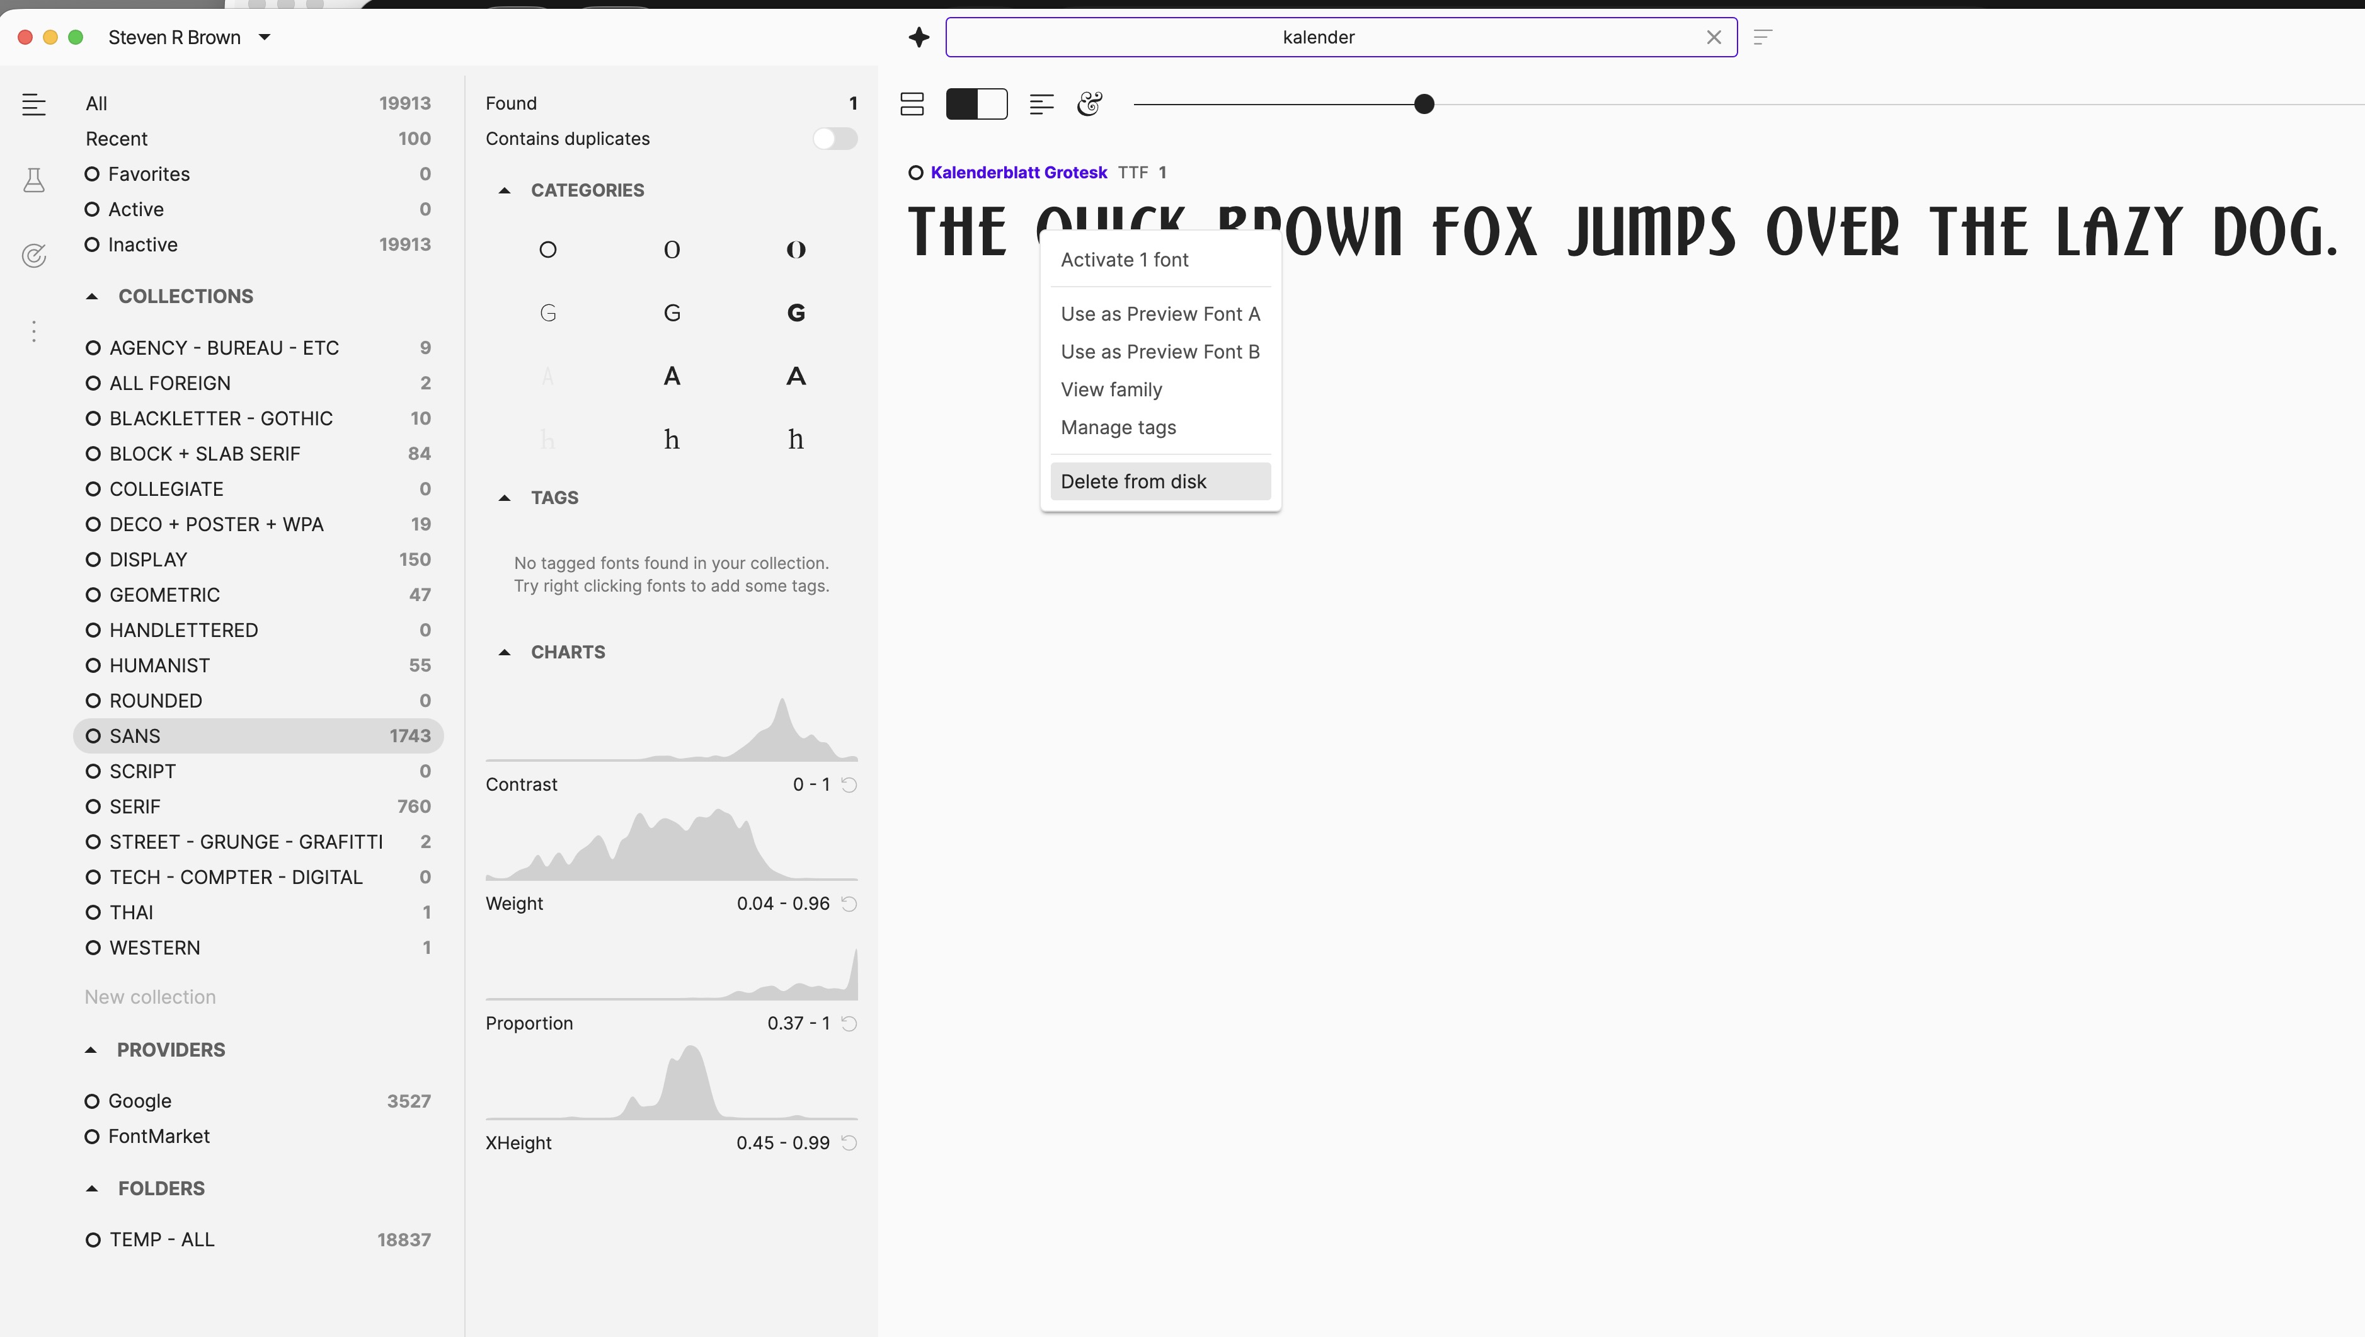This screenshot has width=2365, height=1337.
Task: Open the flask experiments sidebar icon
Action: pos(34,180)
